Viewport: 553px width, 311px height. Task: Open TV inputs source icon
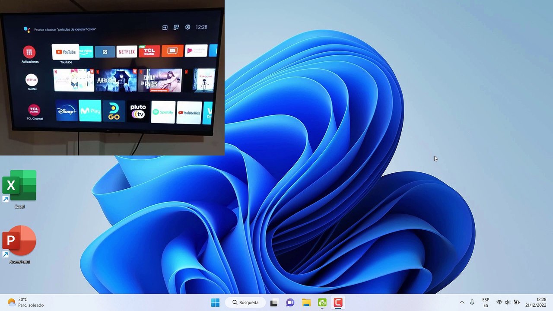click(x=165, y=28)
